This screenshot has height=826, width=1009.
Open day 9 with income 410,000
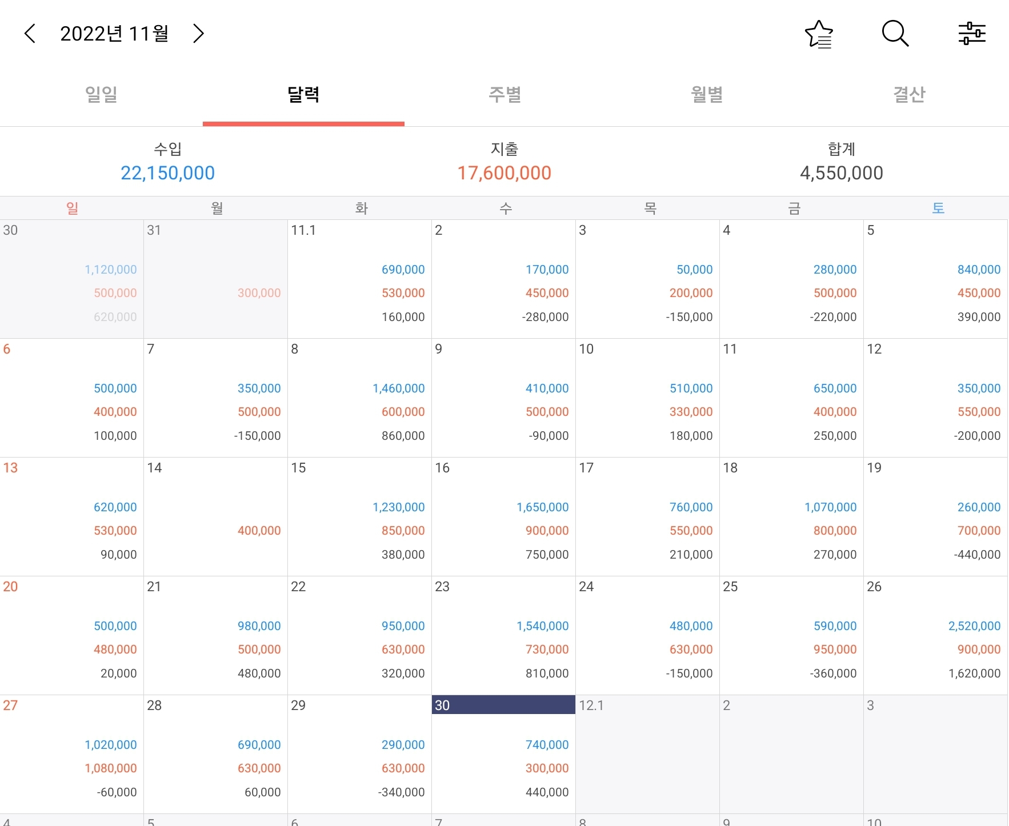pos(503,398)
